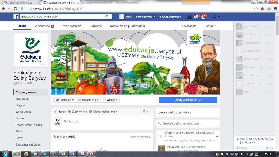Click the chat settings gear icon
This screenshot has width=279, height=157.
(x=266, y=148)
